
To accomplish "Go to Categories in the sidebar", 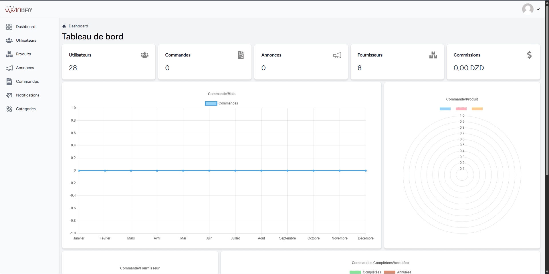I will point(26,109).
